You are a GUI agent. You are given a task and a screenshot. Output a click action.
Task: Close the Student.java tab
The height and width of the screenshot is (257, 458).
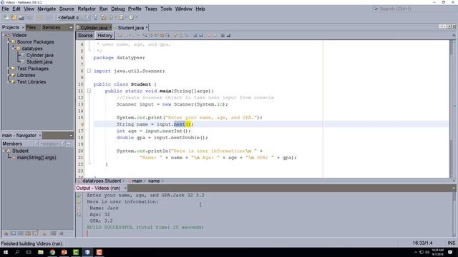[x=147, y=28]
